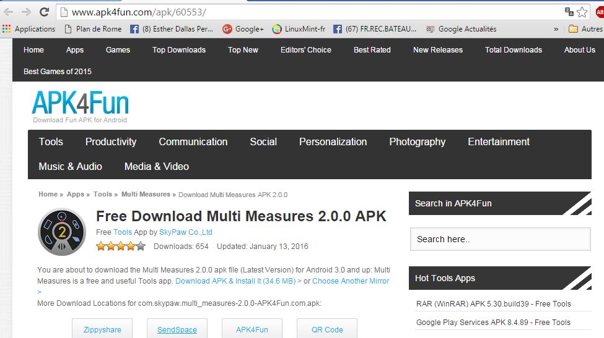The width and height of the screenshot is (604, 338).
Task: Click the QR Code button
Action: click(x=327, y=329)
